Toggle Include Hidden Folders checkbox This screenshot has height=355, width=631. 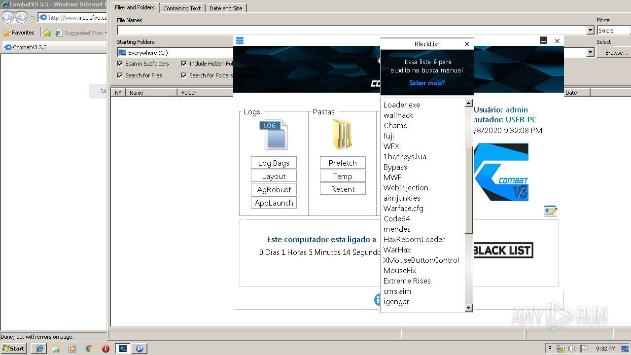coord(184,64)
